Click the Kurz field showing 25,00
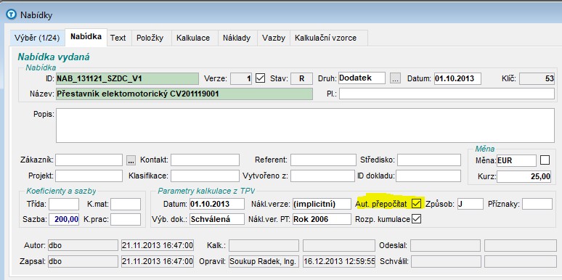The height and width of the screenshot is (280, 562). (524, 176)
